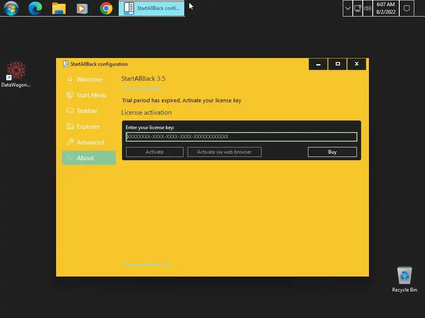
Task: Expand the system tray hidden icons chevron
Action: coord(348,8)
